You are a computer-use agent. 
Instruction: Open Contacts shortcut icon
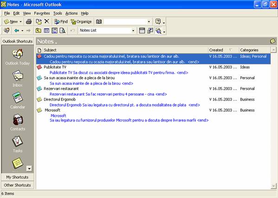pos(17,122)
